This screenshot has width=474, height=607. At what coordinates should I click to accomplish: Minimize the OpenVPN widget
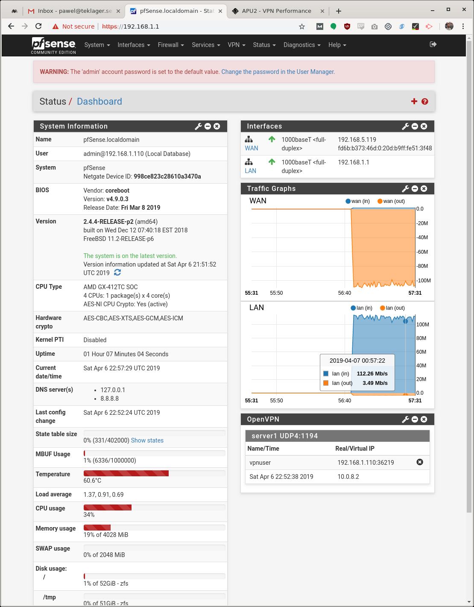click(x=415, y=419)
